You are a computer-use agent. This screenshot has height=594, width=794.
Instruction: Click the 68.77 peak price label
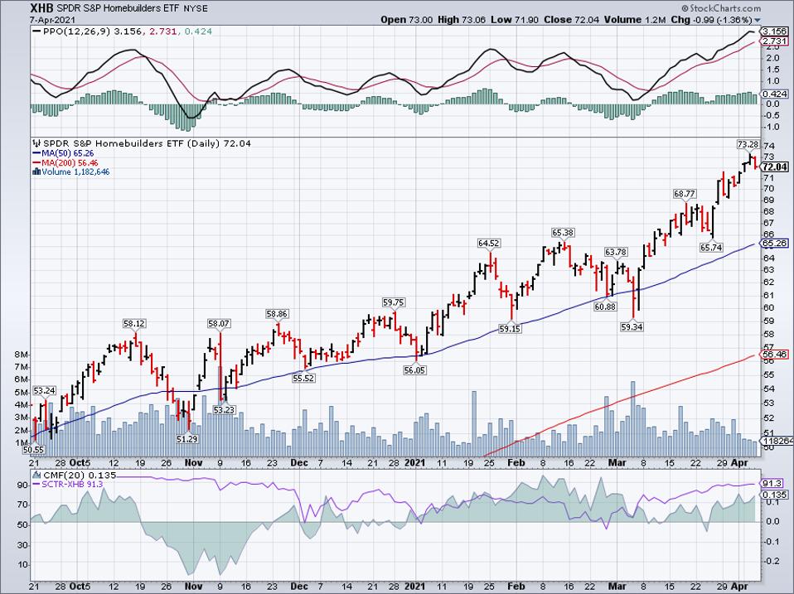pyautogui.click(x=684, y=193)
